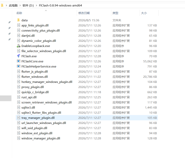Viewport: 185px width, 158px height.
Task: Select the rust_api.dll file name
Action: click(x=29, y=97)
